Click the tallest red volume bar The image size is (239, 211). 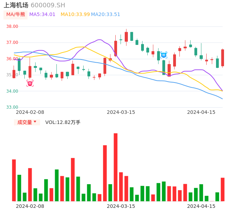(x=116, y=167)
